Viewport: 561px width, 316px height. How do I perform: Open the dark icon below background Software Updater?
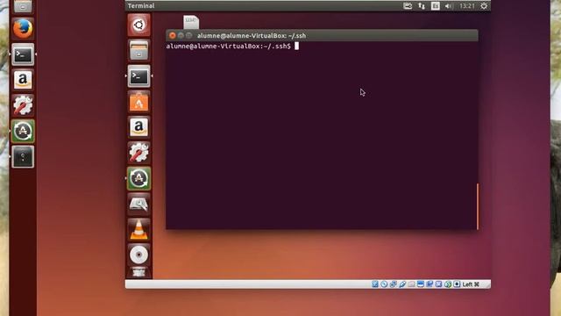23,156
